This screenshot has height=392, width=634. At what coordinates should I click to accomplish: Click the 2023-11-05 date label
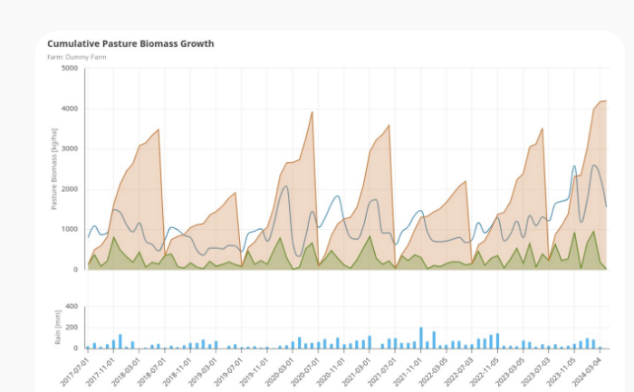click(x=562, y=372)
